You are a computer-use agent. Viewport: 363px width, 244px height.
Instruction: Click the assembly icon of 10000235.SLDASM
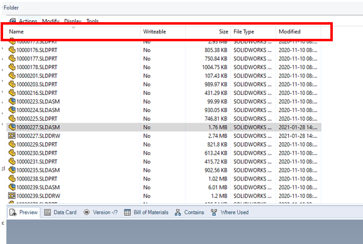point(12,169)
